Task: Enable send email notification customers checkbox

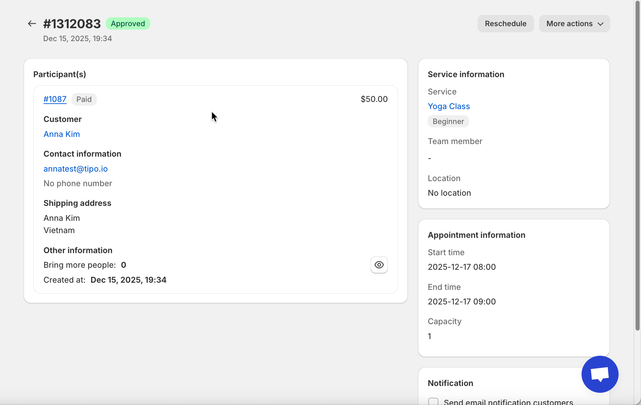Action: (x=433, y=402)
